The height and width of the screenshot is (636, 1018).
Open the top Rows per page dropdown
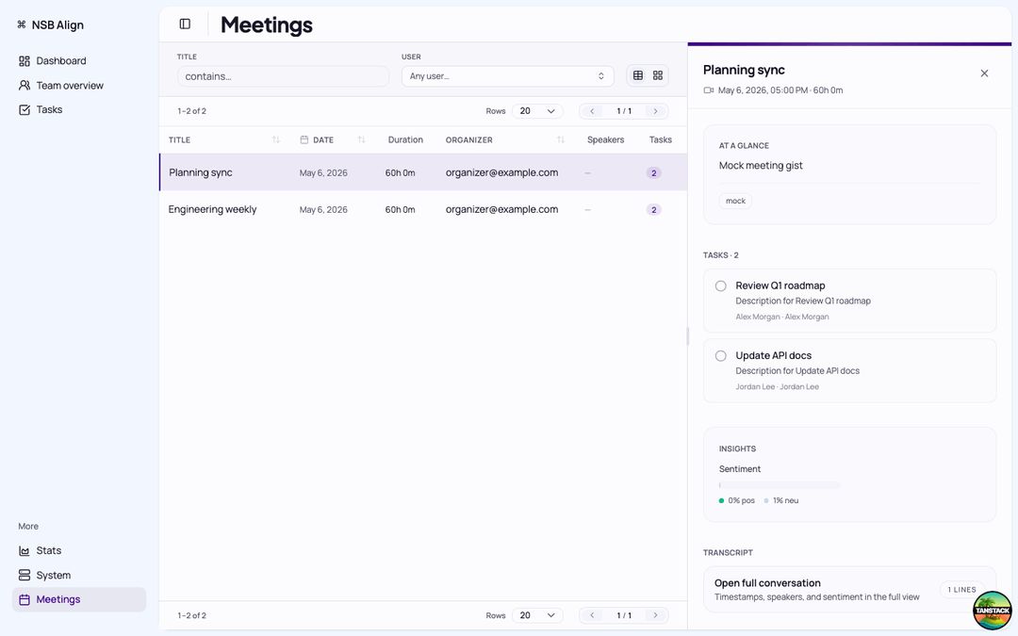point(537,111)
